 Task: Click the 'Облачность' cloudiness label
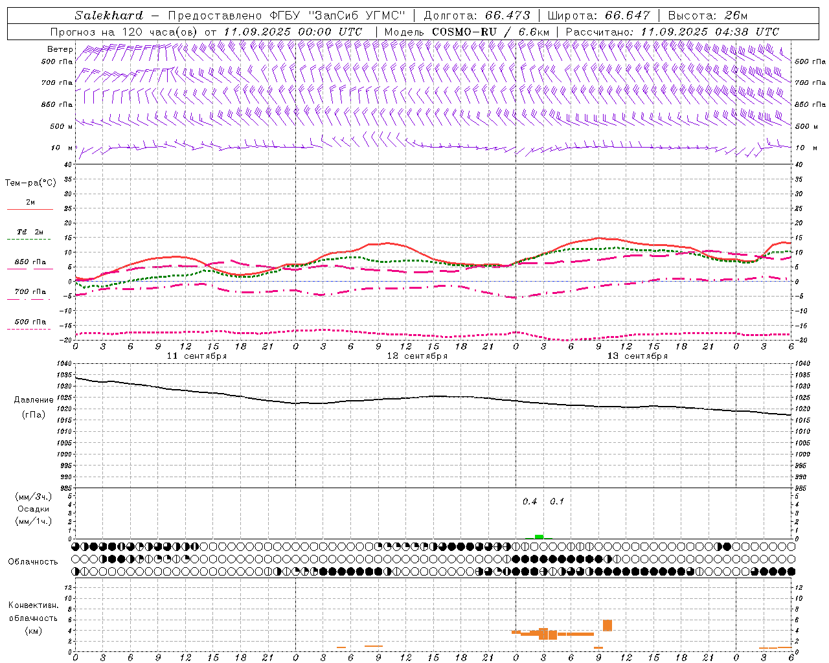(x=33, y=561)
